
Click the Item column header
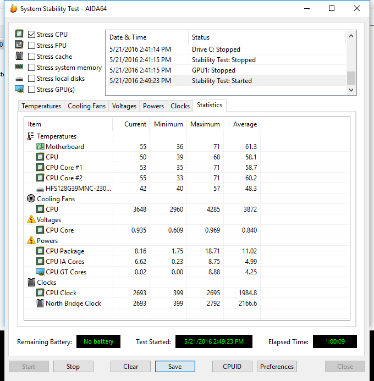click(x=69, y=124)
